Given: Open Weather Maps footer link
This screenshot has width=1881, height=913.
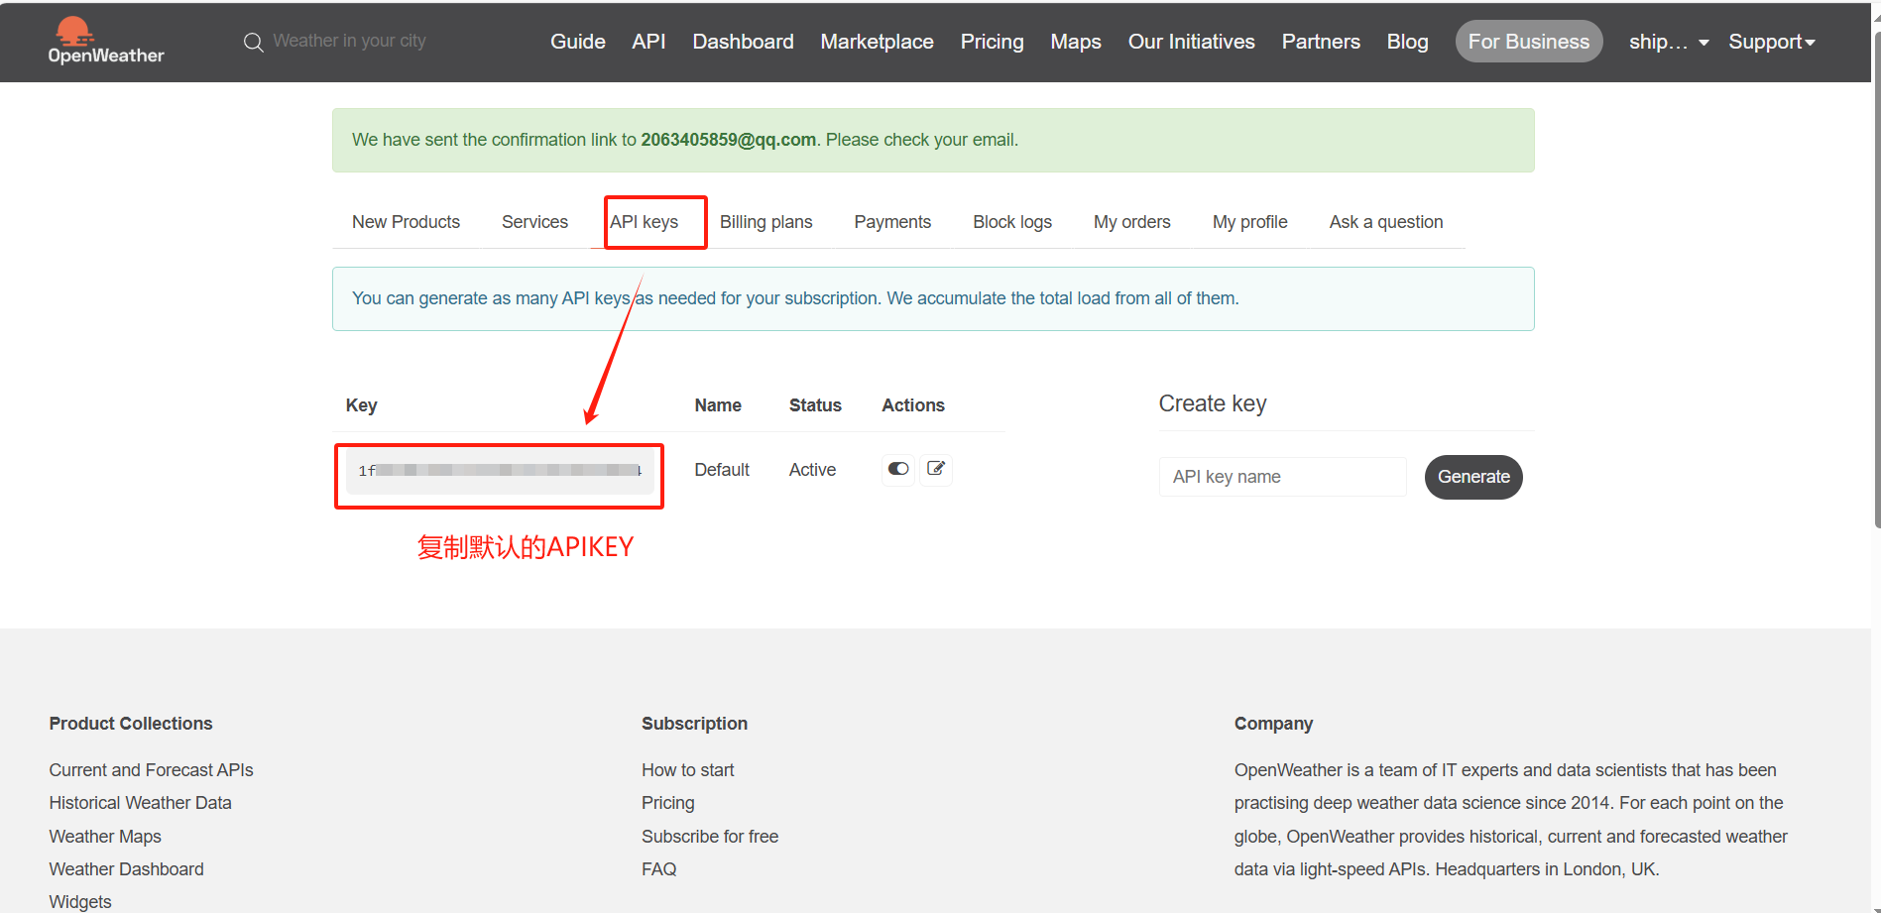Looking at the screenshot, I should 105,837.
